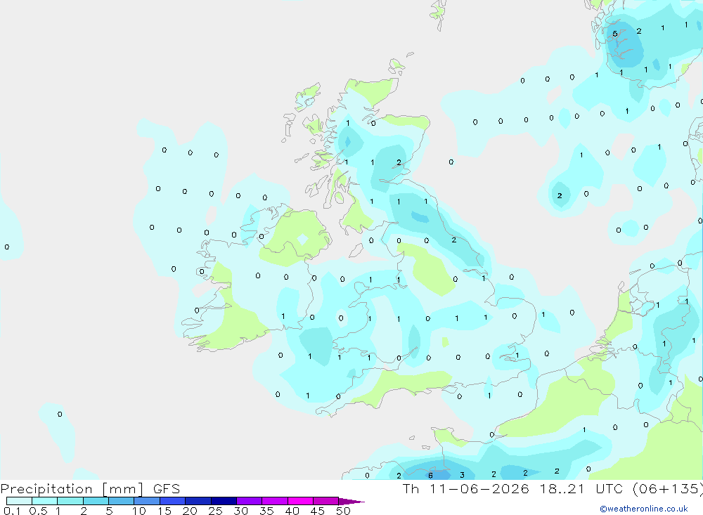Click the legend label "50"

(343, 511)
